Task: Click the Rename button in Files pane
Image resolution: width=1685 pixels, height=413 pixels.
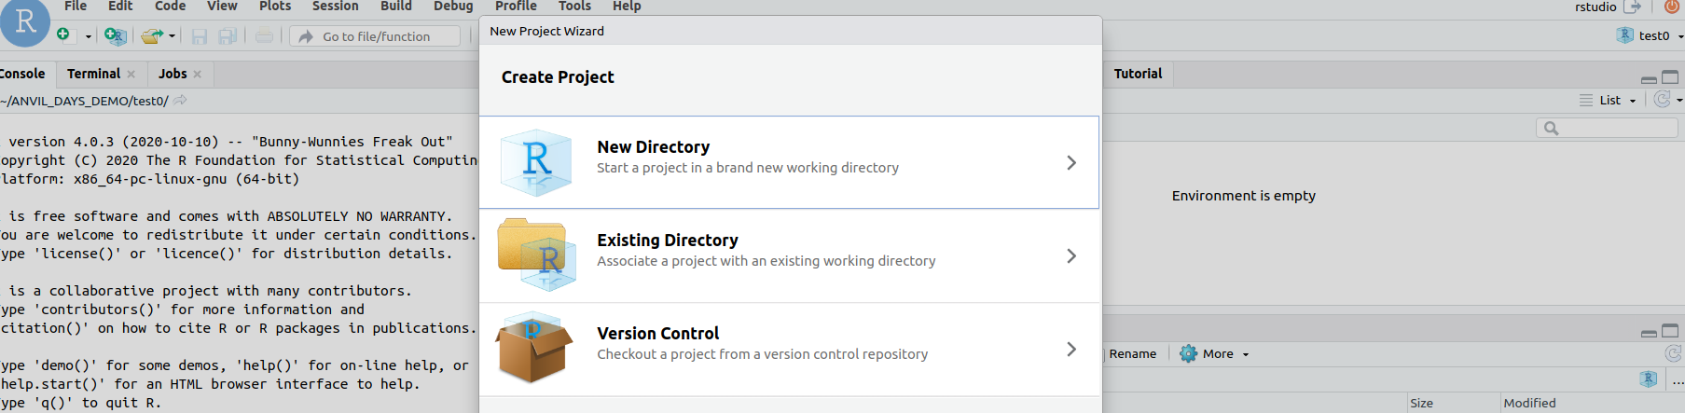Action: (x=1132, y=353)
